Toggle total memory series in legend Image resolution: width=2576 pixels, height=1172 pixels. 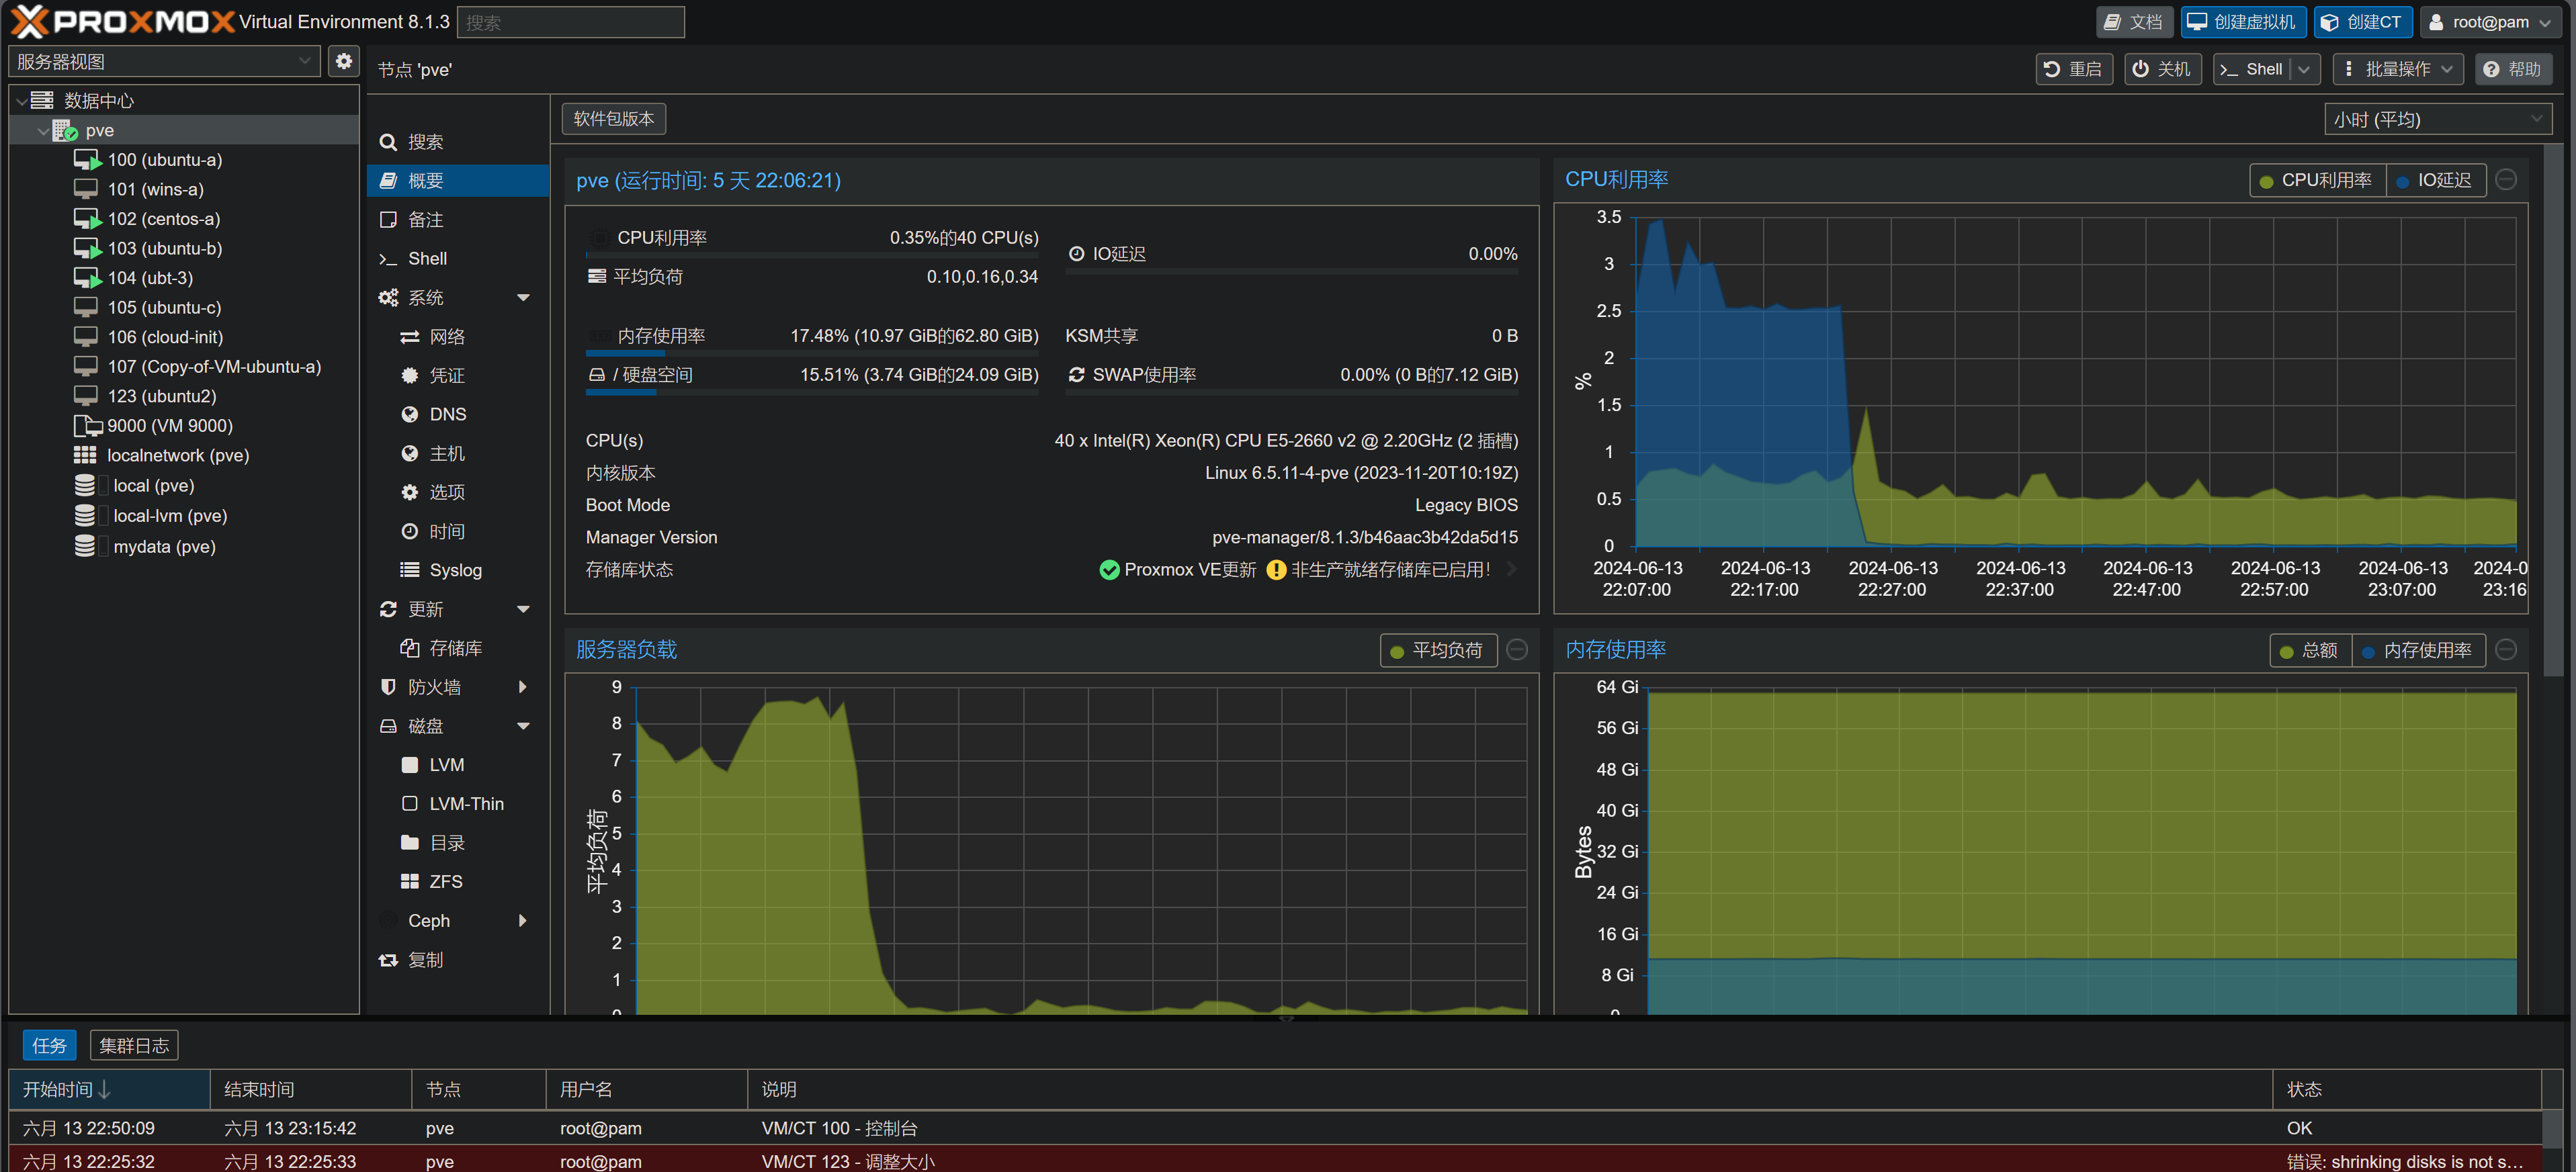tap(2309, 651)
